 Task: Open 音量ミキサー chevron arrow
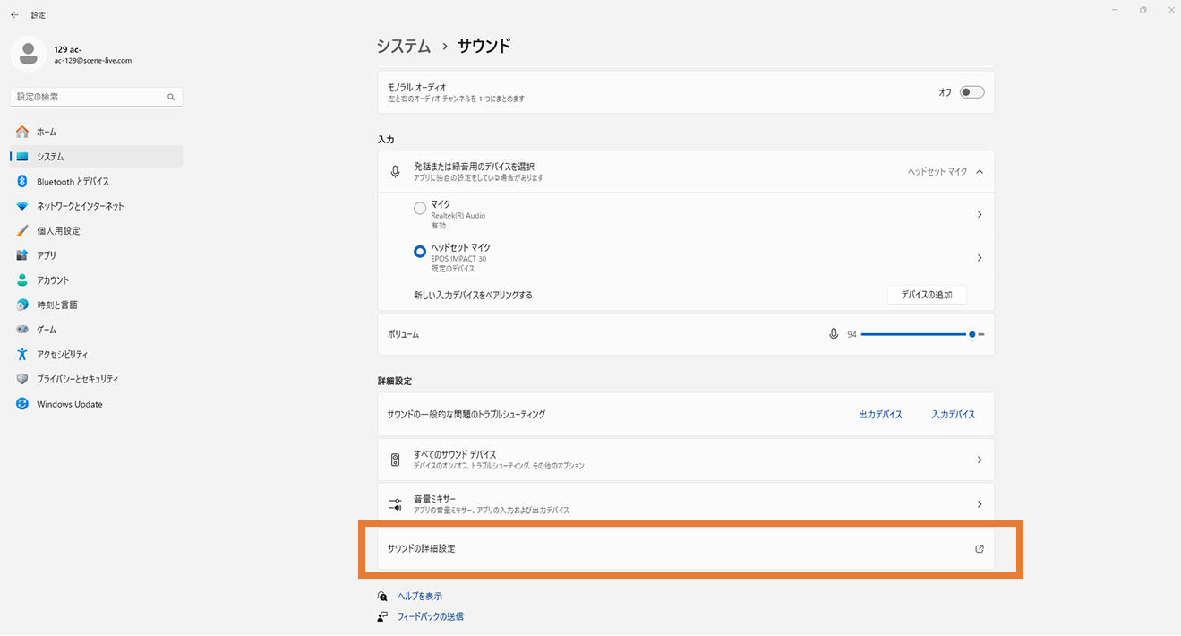(x=980, y=504)
